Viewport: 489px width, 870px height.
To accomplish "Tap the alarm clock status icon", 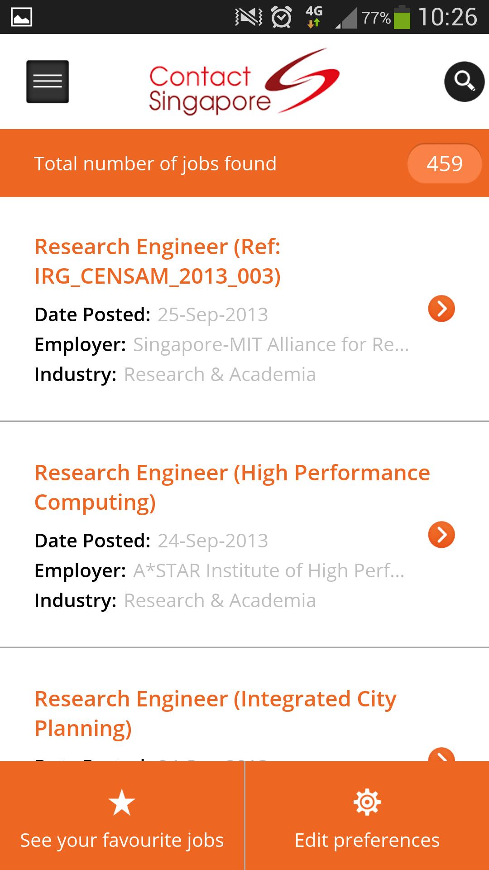I will pyautogui.click(x=281, y=17).
